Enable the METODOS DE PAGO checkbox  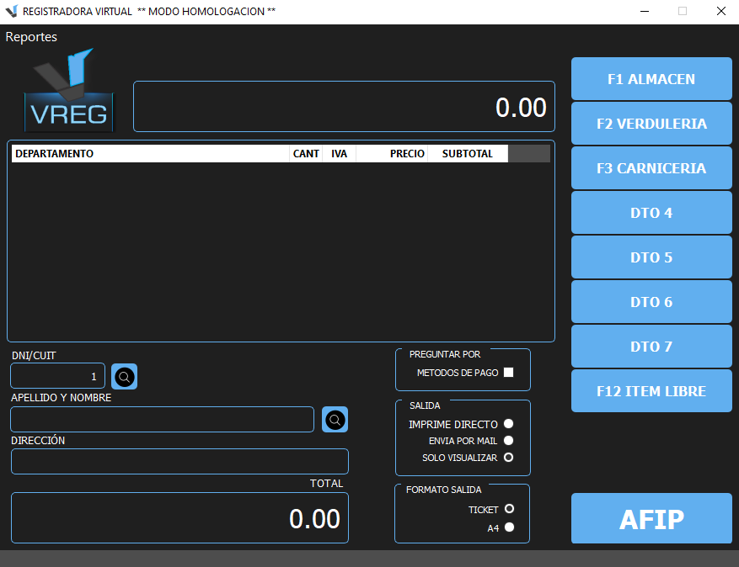coord(508,372)
